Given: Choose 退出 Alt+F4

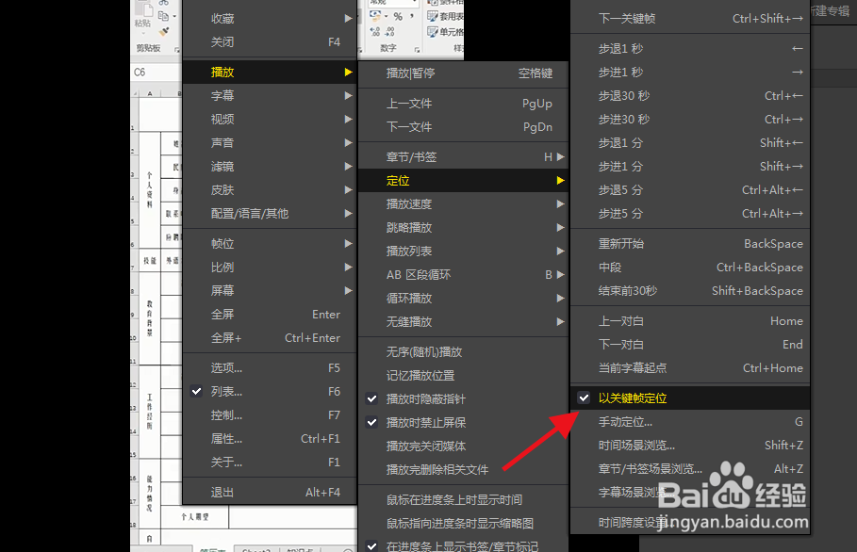Looking at the screenshot, I should [270, 492].
